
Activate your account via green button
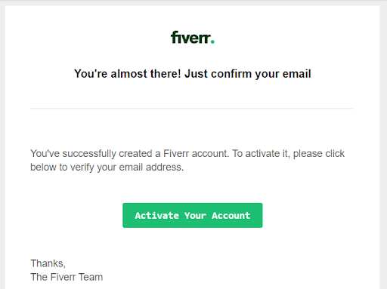tap(193, 215)
